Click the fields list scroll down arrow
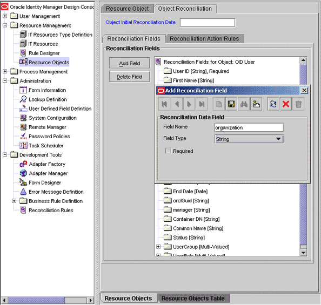This screenshot has height=305, width=321. 303,253
